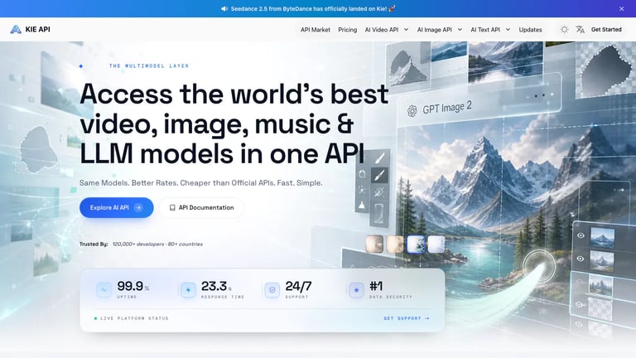This screenshot has height=358, width=636.
Task: Click the 24/7 support icon
Action: [272, 290]
